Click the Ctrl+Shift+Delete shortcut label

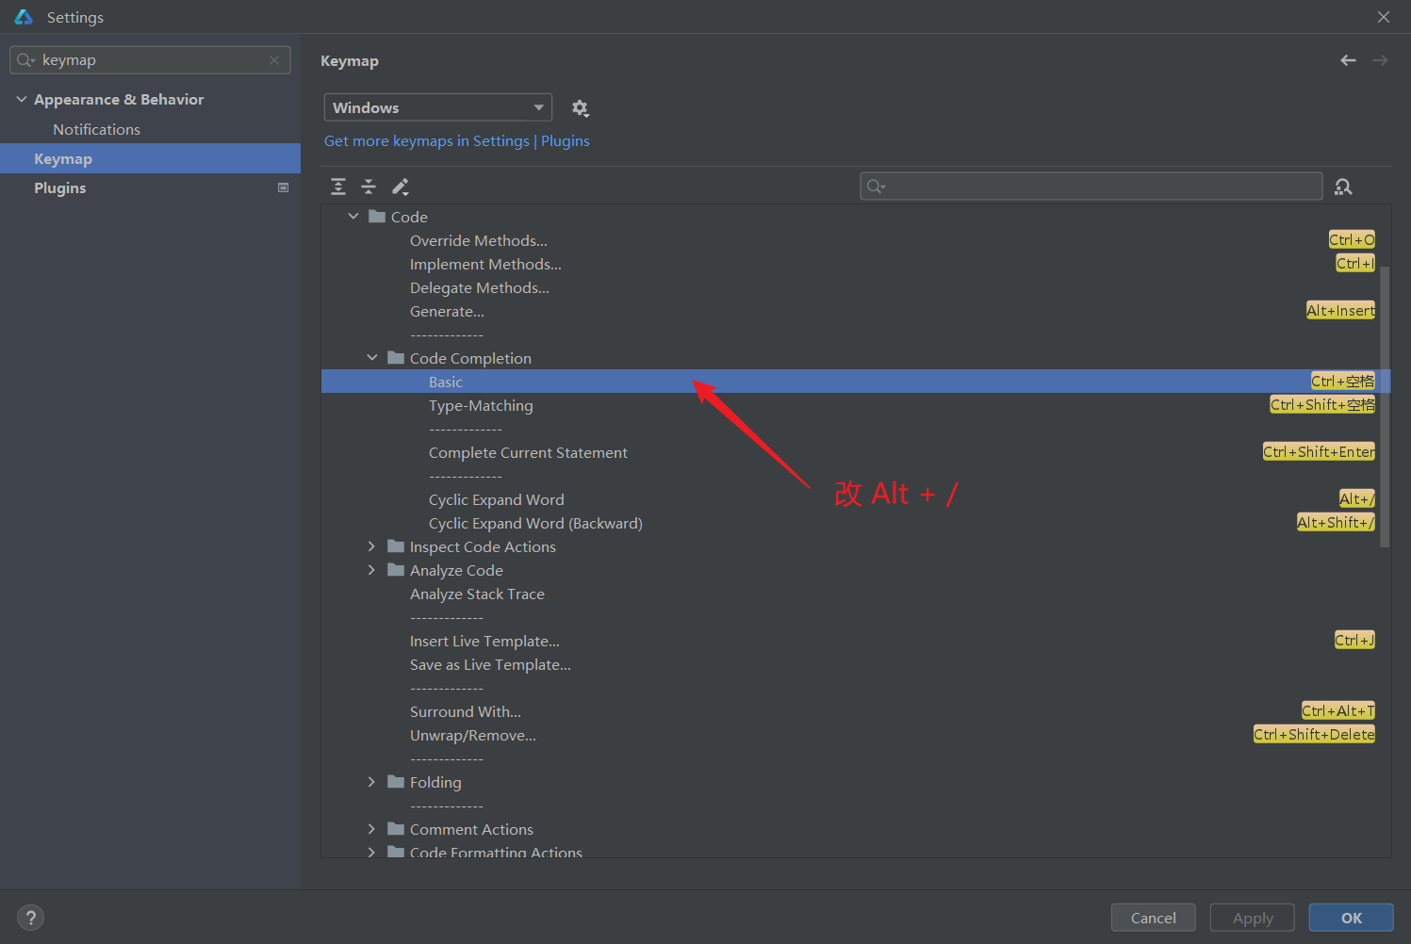[1314, 734]
